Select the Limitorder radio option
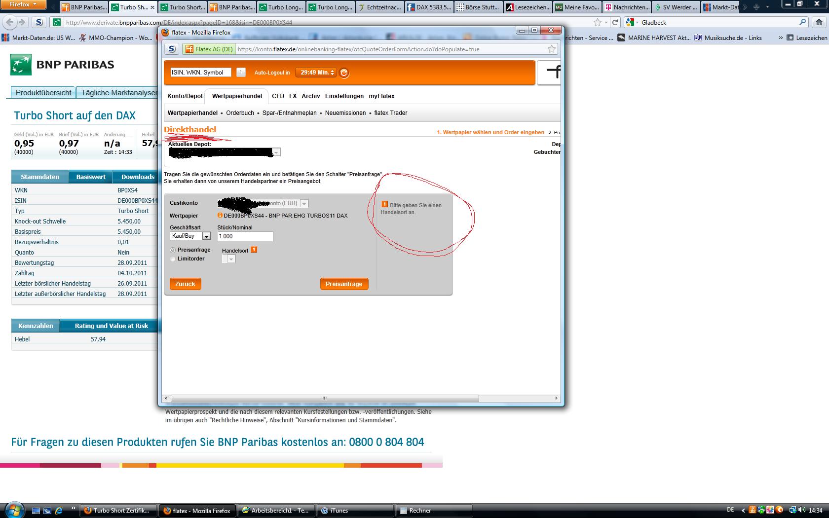Viewport: 829px width, 518px height. click(x=173, y=259)
